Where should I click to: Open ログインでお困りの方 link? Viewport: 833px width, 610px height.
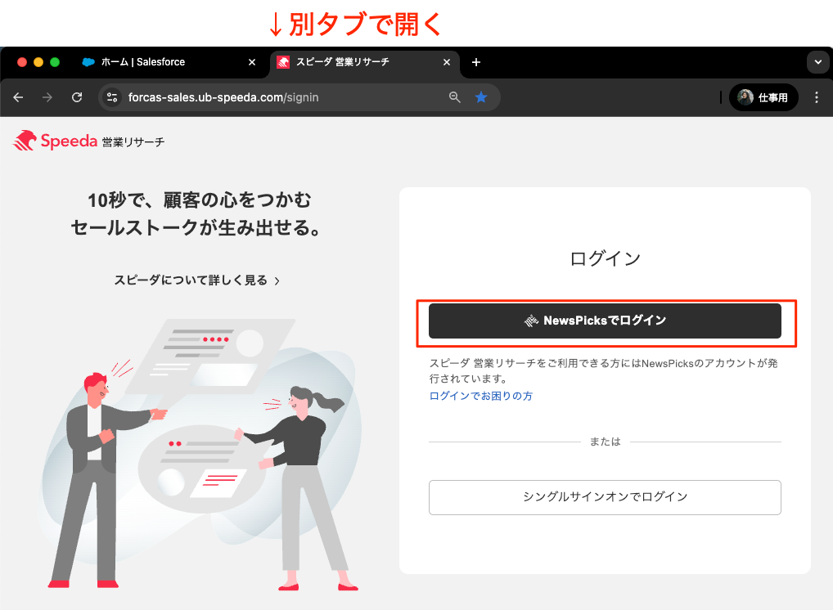click(x=480, y=396)
